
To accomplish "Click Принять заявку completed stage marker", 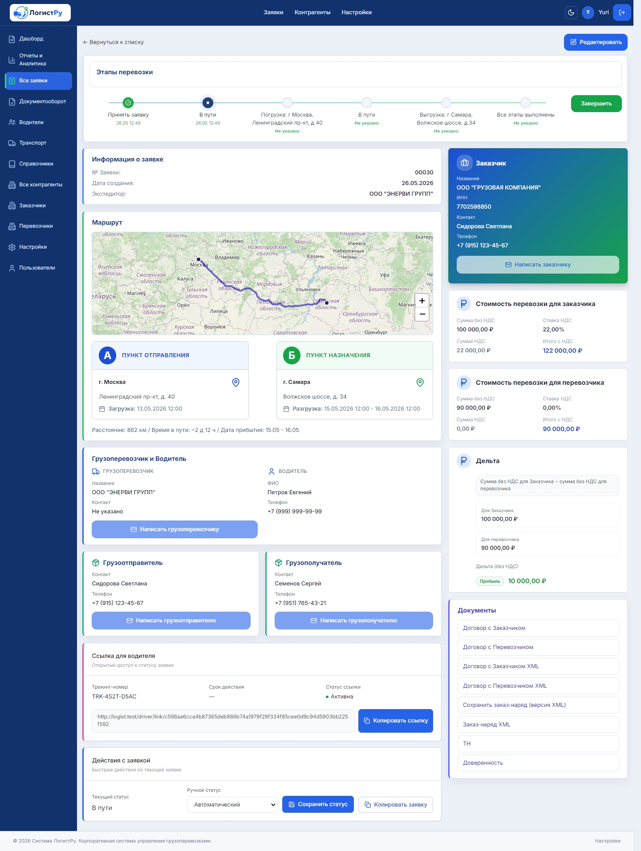I will click(128, 103).
